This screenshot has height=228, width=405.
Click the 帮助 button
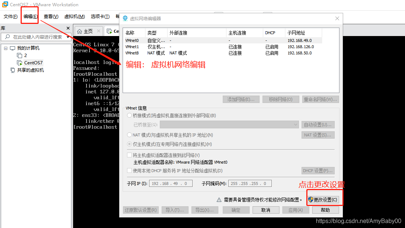point(325,210)
